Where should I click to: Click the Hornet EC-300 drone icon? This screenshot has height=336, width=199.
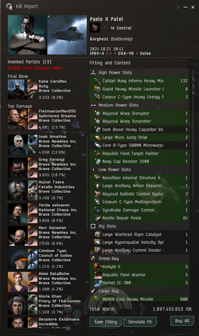(x=98, y=283)
